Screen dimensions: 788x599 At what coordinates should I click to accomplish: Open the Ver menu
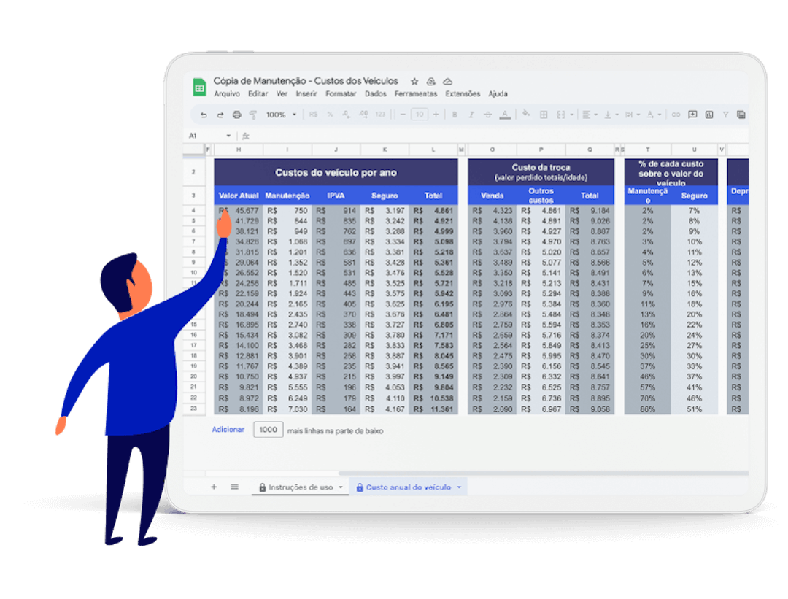click(282, 94)
